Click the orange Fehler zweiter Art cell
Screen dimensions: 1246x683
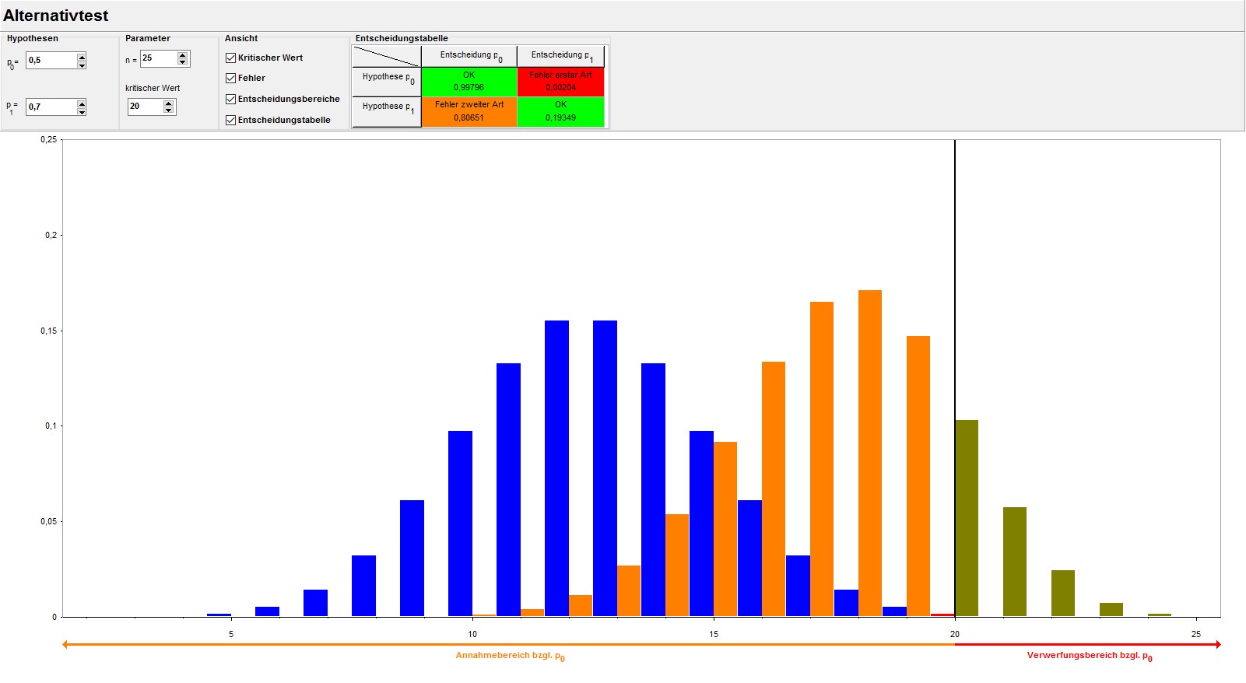pyautogui.click(x=469, y=111)
